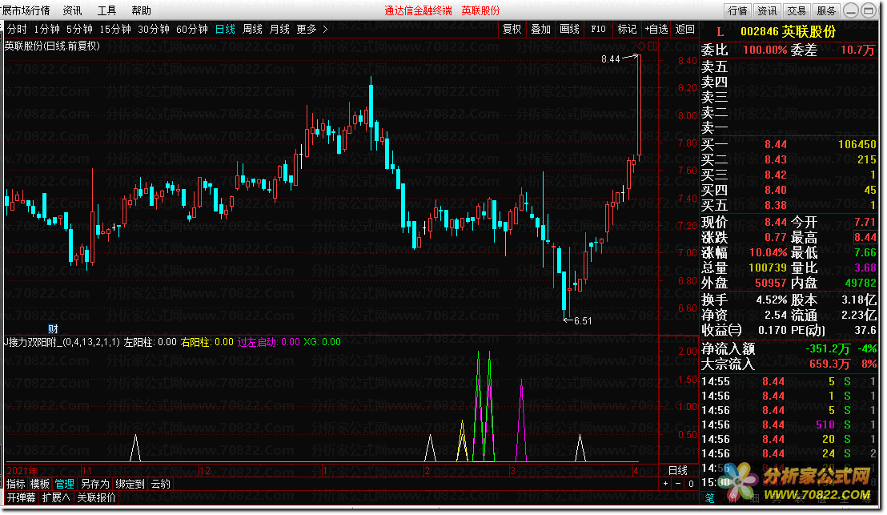The height and width of the screenshot is (515, 887).
Task: Open the 帮助 menu
Action: coord(141,10)
